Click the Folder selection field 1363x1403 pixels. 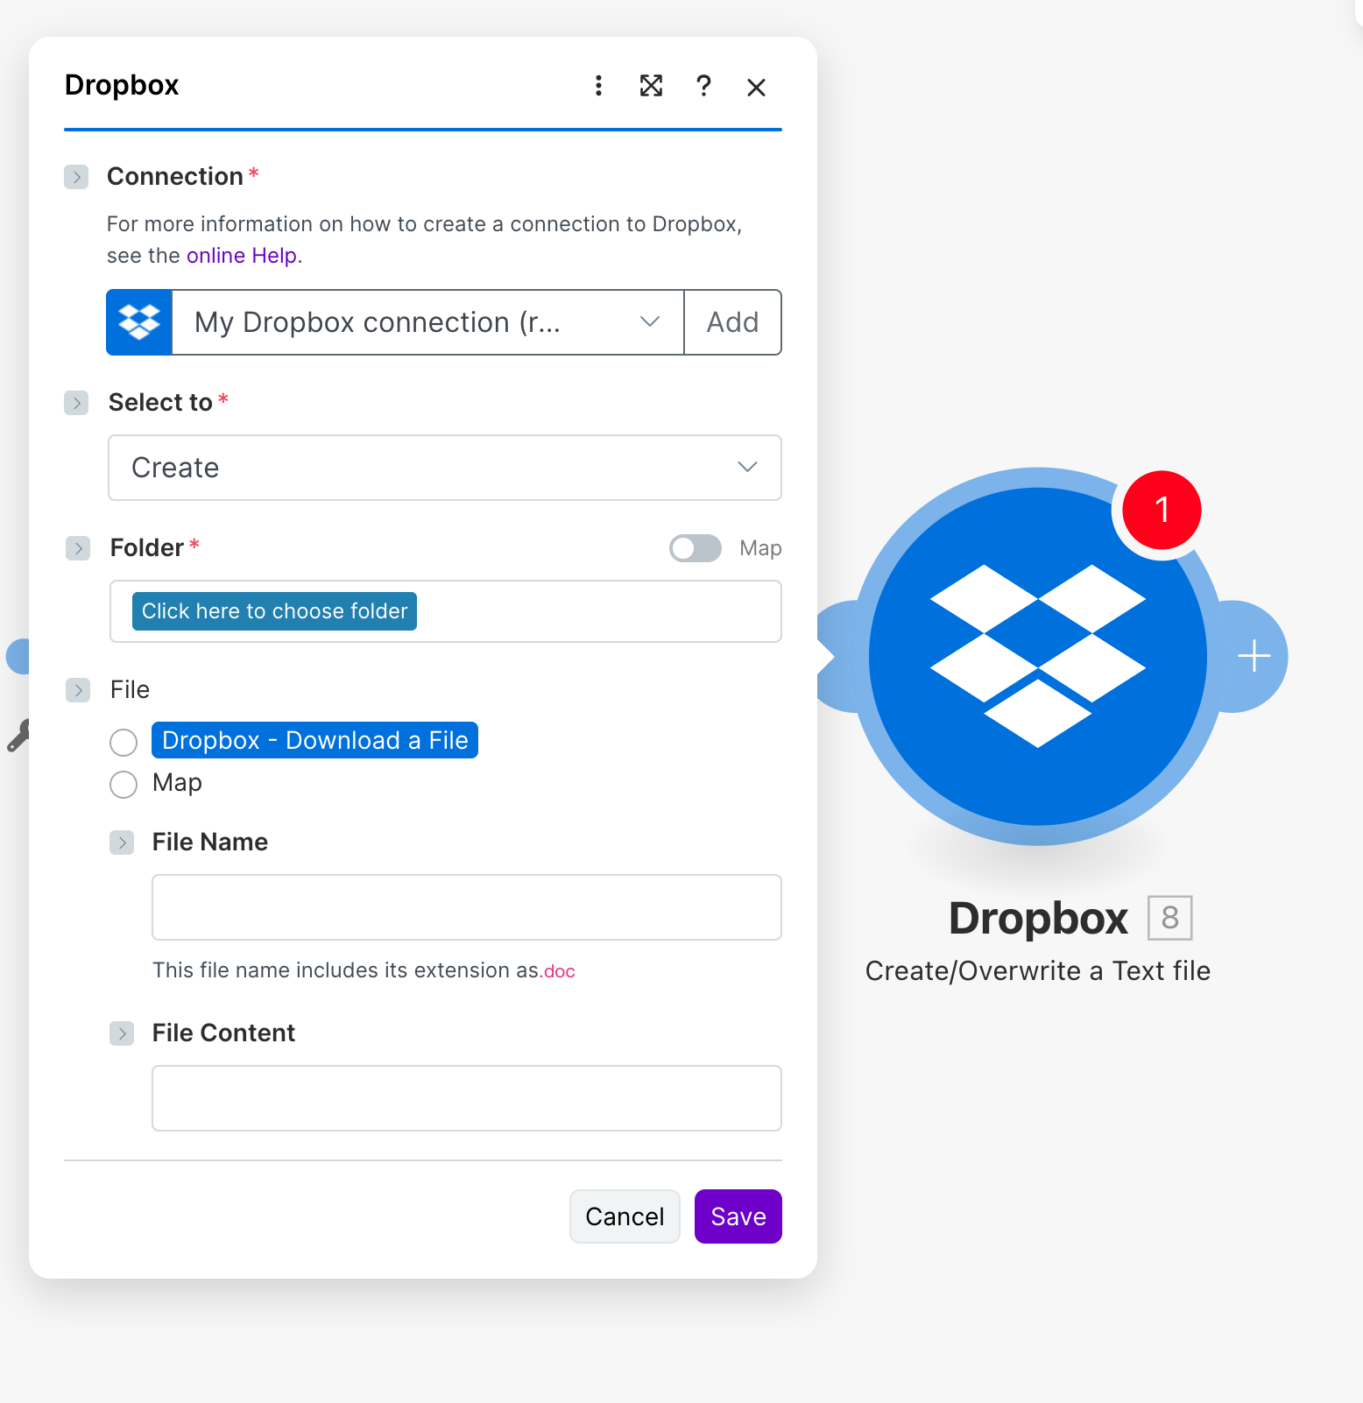[x=446, y=611]
